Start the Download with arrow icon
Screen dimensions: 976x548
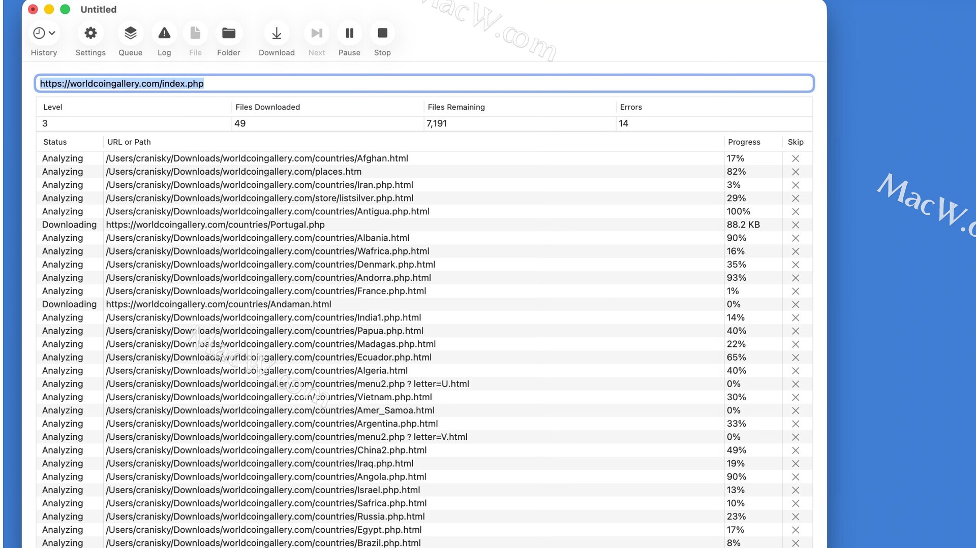click(x=277, y=34)
